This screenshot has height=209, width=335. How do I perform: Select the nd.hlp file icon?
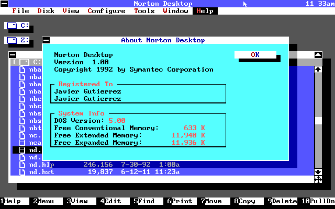(22, 165)
